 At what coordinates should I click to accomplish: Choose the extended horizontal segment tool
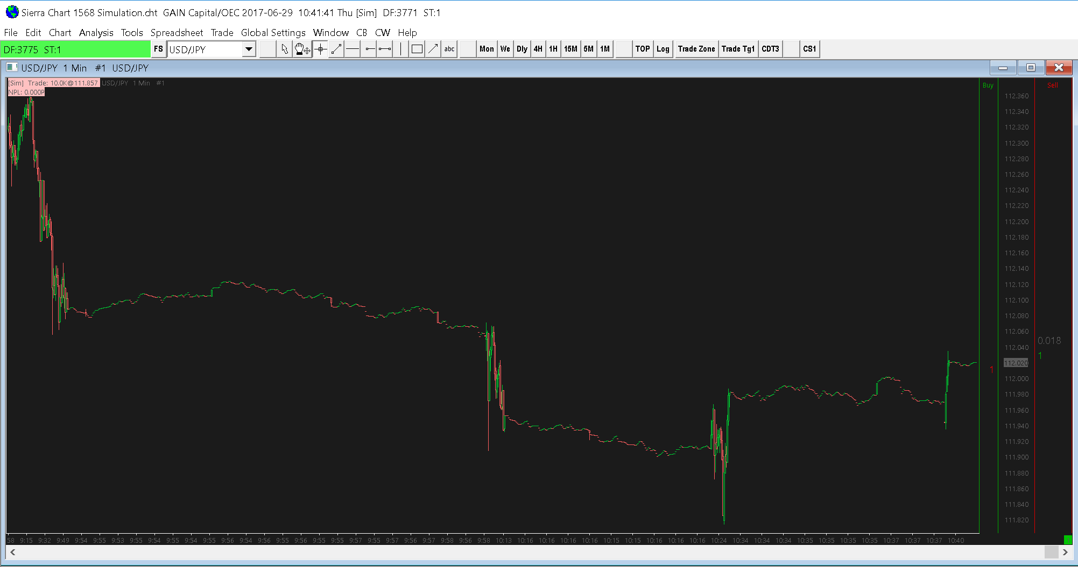click(x=385, y=49)
